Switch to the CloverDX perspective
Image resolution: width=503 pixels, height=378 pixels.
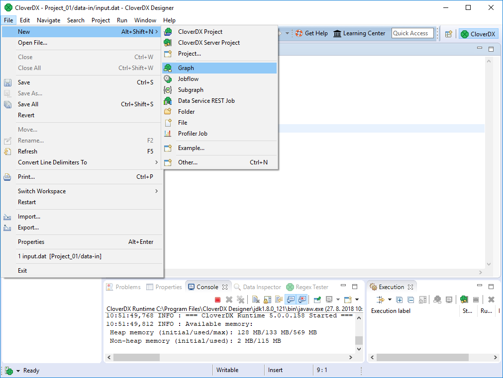(x=478, y=34)
